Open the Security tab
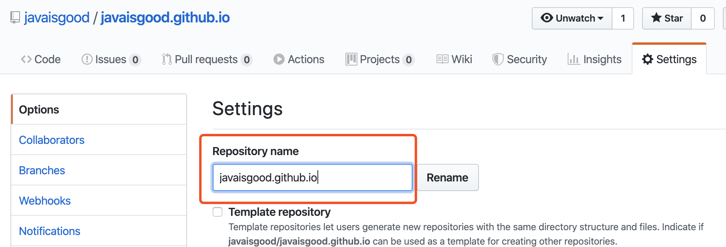 click(519, 59)
